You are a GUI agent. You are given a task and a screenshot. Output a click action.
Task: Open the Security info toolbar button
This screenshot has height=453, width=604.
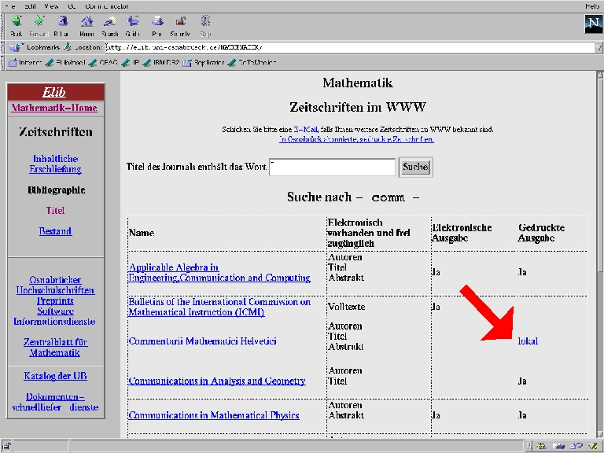pos(180,24)
